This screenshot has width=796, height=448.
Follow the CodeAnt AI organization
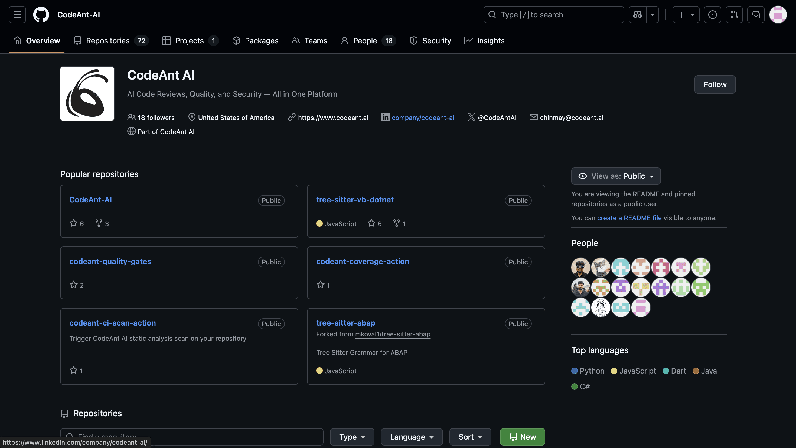coord(715,85)
